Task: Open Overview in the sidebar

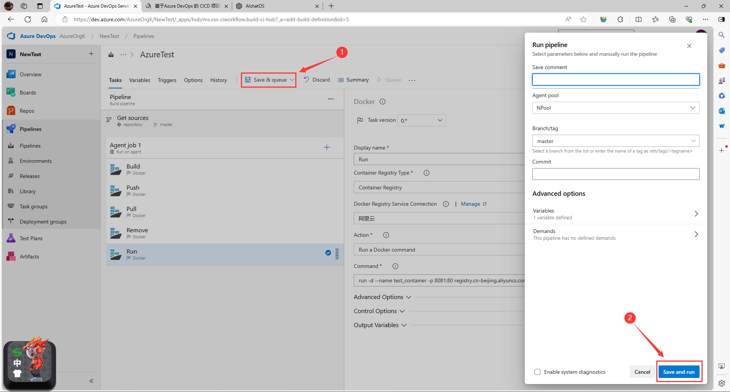Action: tap(30, 74)
